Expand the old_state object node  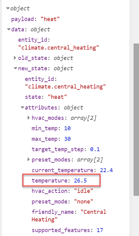pos(15,58)
